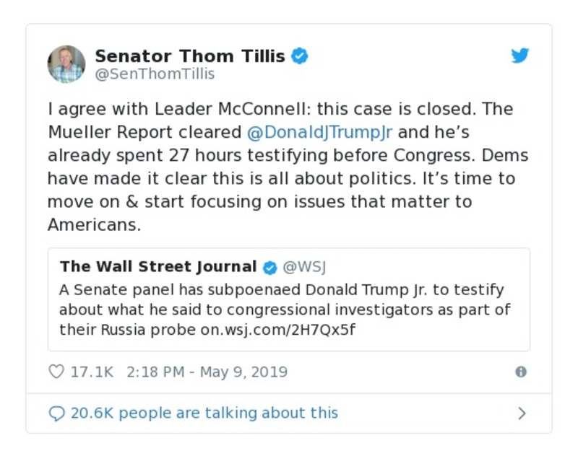Like the tweet with the heart icon

point(56,372)
